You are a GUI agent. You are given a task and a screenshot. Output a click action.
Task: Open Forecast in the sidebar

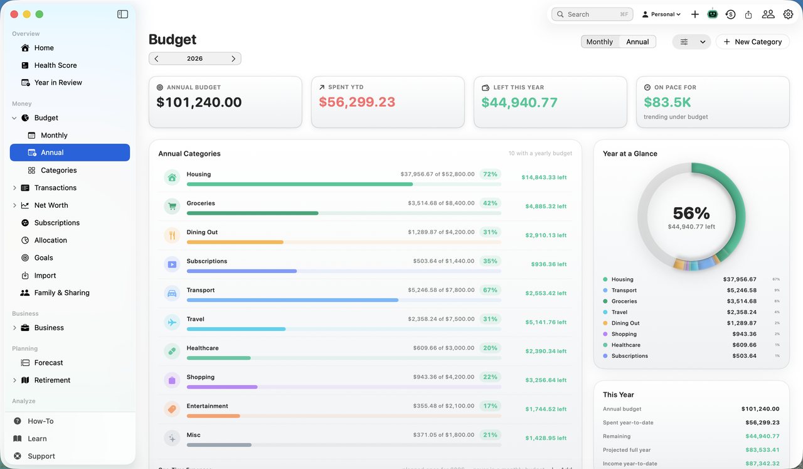(70, 362)
